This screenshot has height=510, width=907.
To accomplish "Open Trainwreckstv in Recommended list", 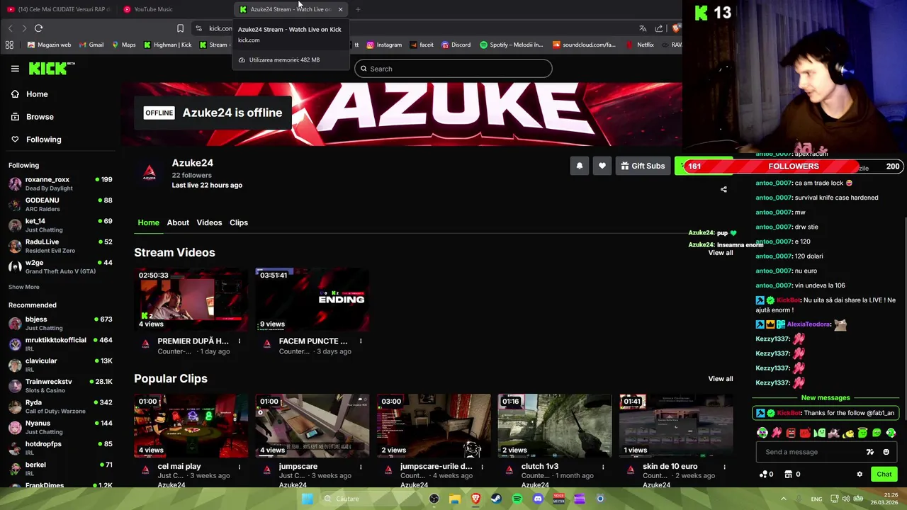I will pos(60,386).
